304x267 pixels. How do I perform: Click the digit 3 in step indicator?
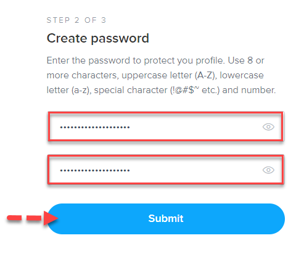point(104,20)
